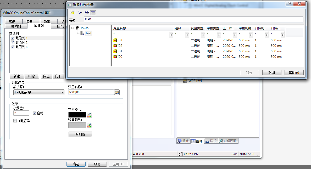This screenshot has width=311, height=169.
Task: Click 新建 to add value column
Action: click(x=17, y=76)
